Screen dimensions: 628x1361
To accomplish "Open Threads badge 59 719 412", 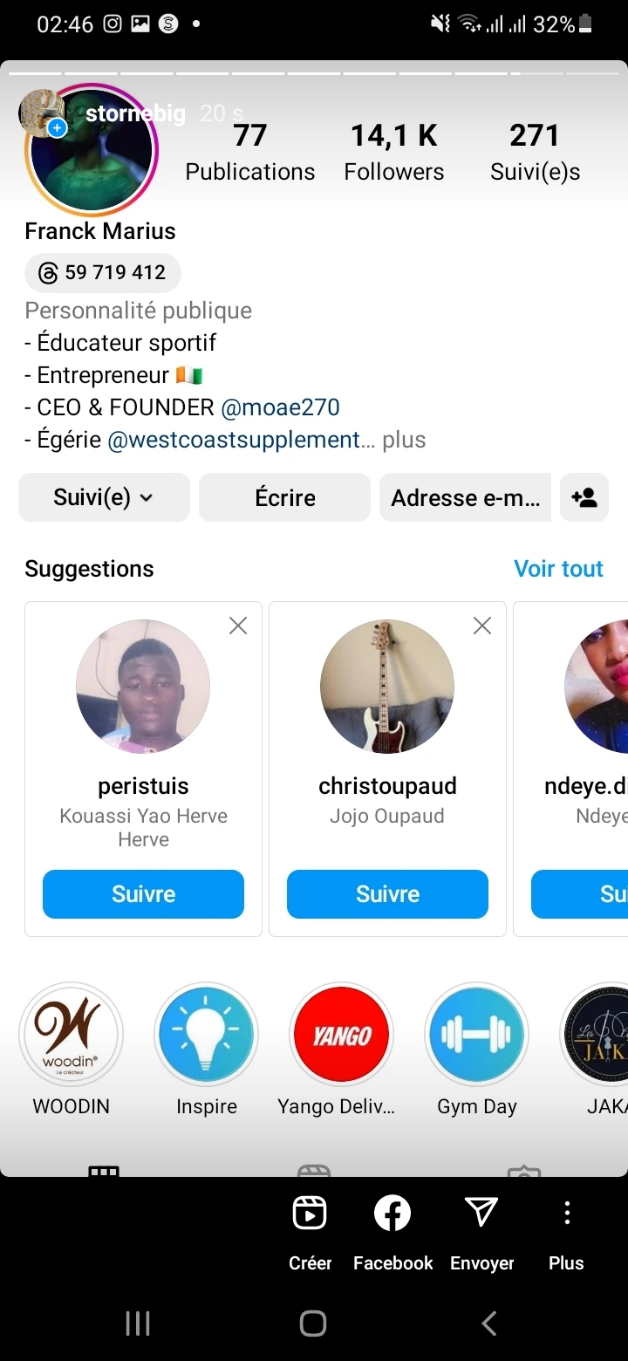I will pyautogui.click(x=103, y=273).
